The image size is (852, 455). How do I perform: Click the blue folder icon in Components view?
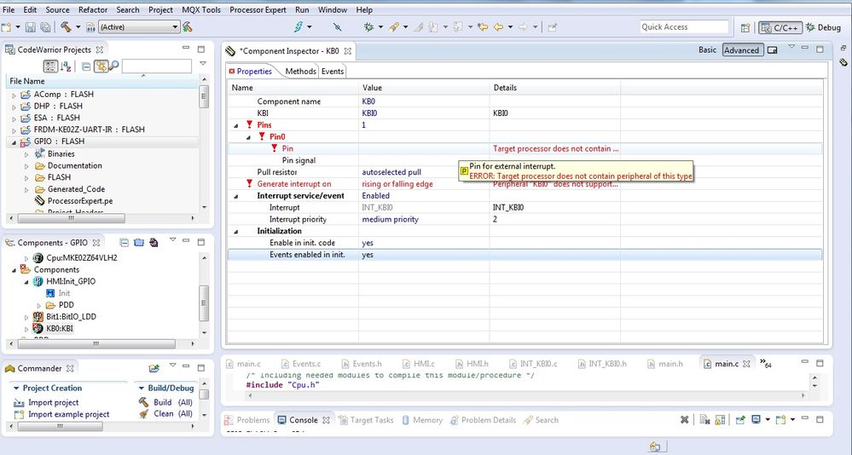pyautogui.click(x=138, y=242)
